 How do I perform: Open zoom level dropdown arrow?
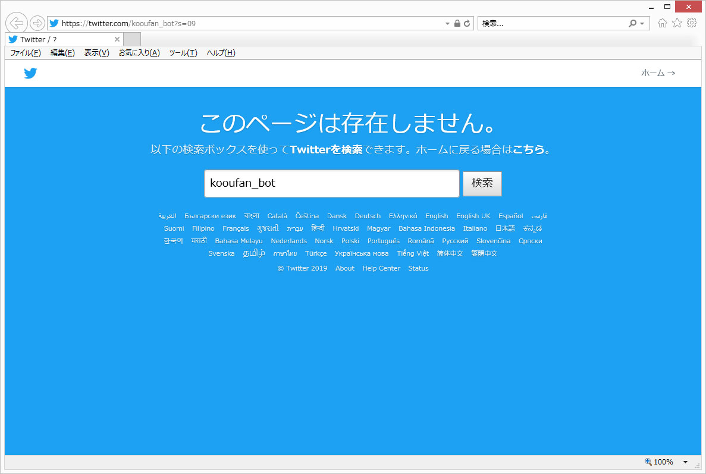tap(685, 462)
